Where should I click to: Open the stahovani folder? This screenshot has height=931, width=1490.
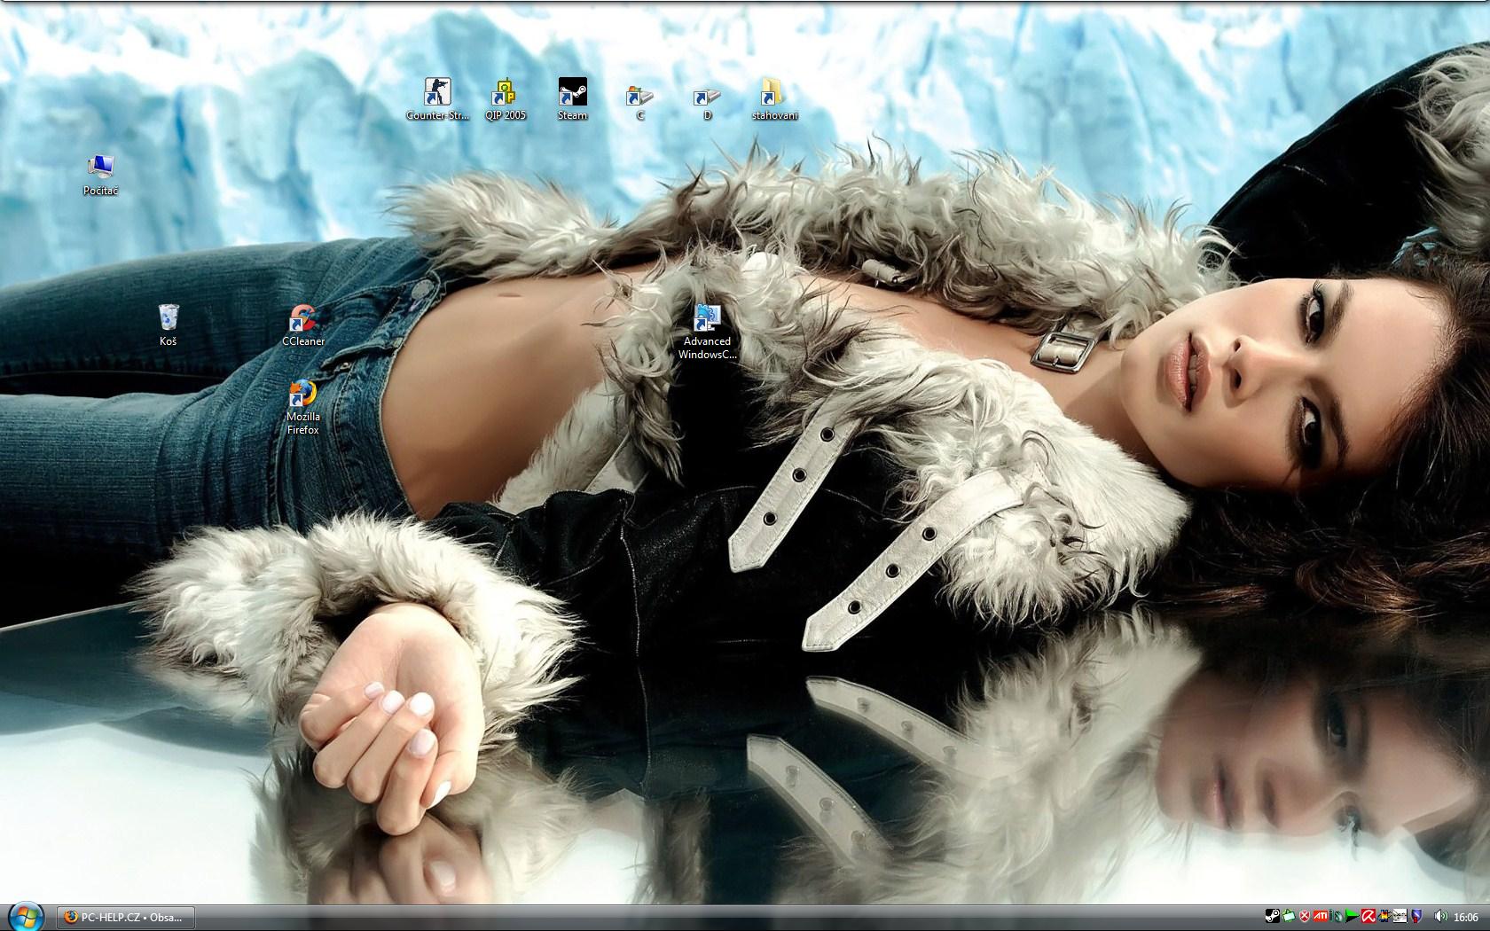(773, 93)
